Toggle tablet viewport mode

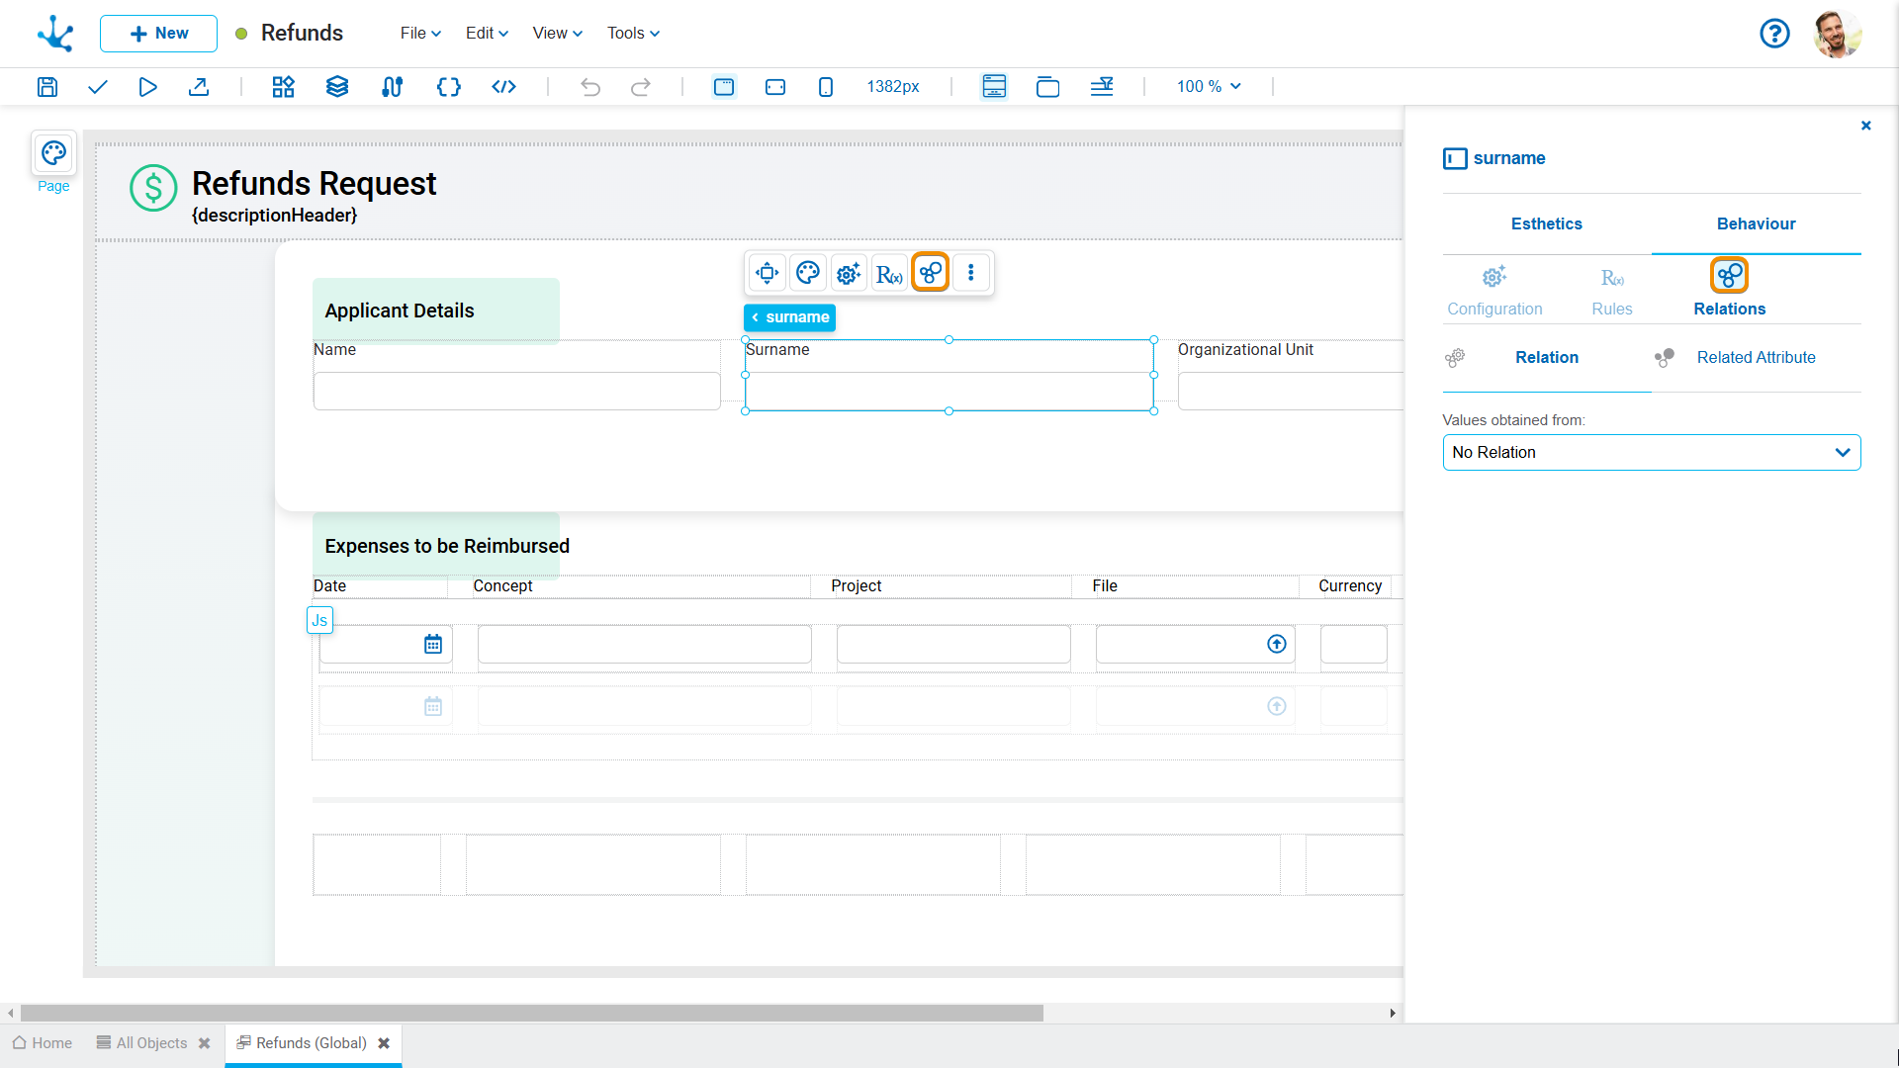coord(775,87)
